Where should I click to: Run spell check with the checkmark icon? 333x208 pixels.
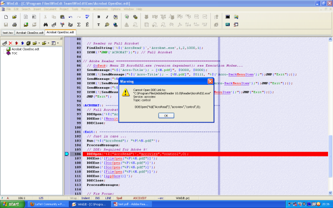[87, 17]
